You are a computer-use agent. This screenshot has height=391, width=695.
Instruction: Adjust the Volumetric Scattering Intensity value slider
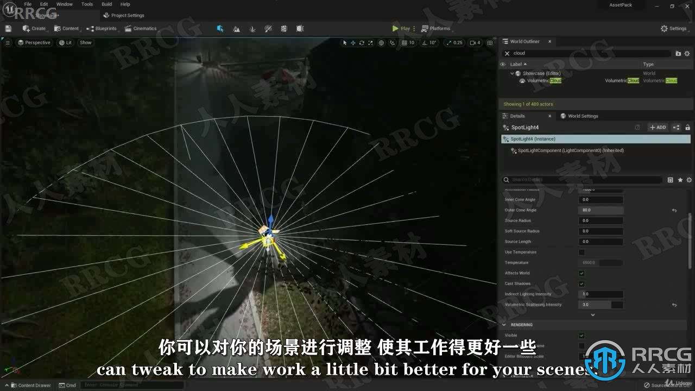tap(601, 305)
